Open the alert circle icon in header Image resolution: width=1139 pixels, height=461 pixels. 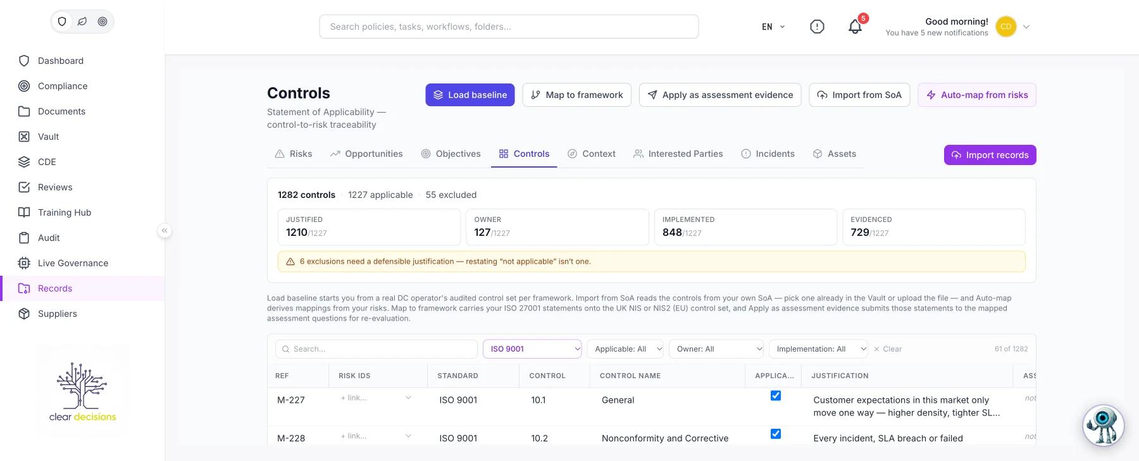coord(817,27)
